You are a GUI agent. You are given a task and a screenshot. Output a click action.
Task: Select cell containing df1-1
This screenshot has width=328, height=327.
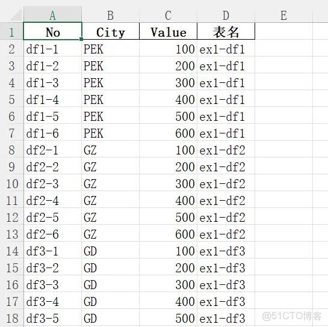tap(53, 48)
